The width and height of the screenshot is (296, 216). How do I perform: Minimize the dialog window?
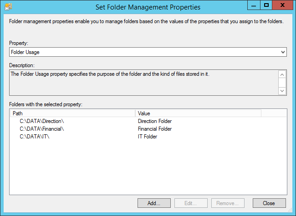click(254, 5)
